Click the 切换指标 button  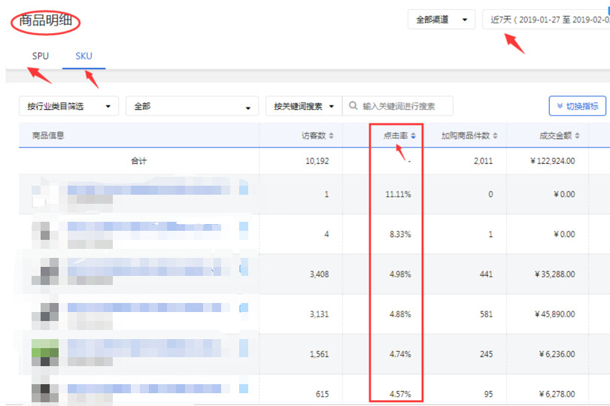coord(577,107)
